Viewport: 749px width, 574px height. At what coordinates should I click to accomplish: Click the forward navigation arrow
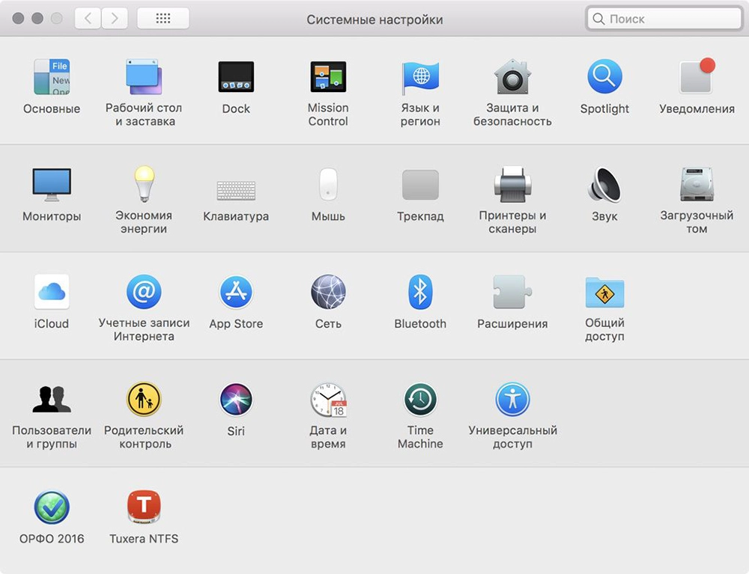tap(114, 19)
